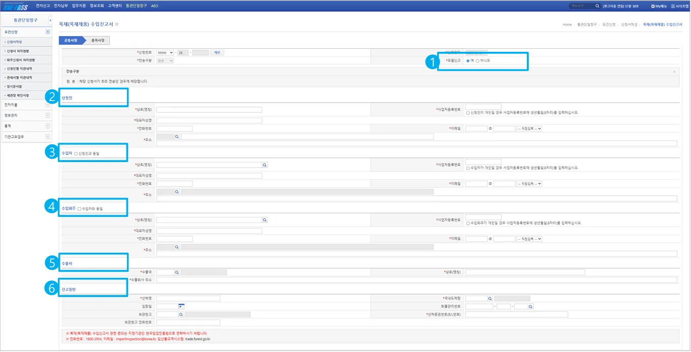This screenshot has width=691, height=352.
Task: Check the 신청인과 동일 checkbox
Action: (76, 153)
